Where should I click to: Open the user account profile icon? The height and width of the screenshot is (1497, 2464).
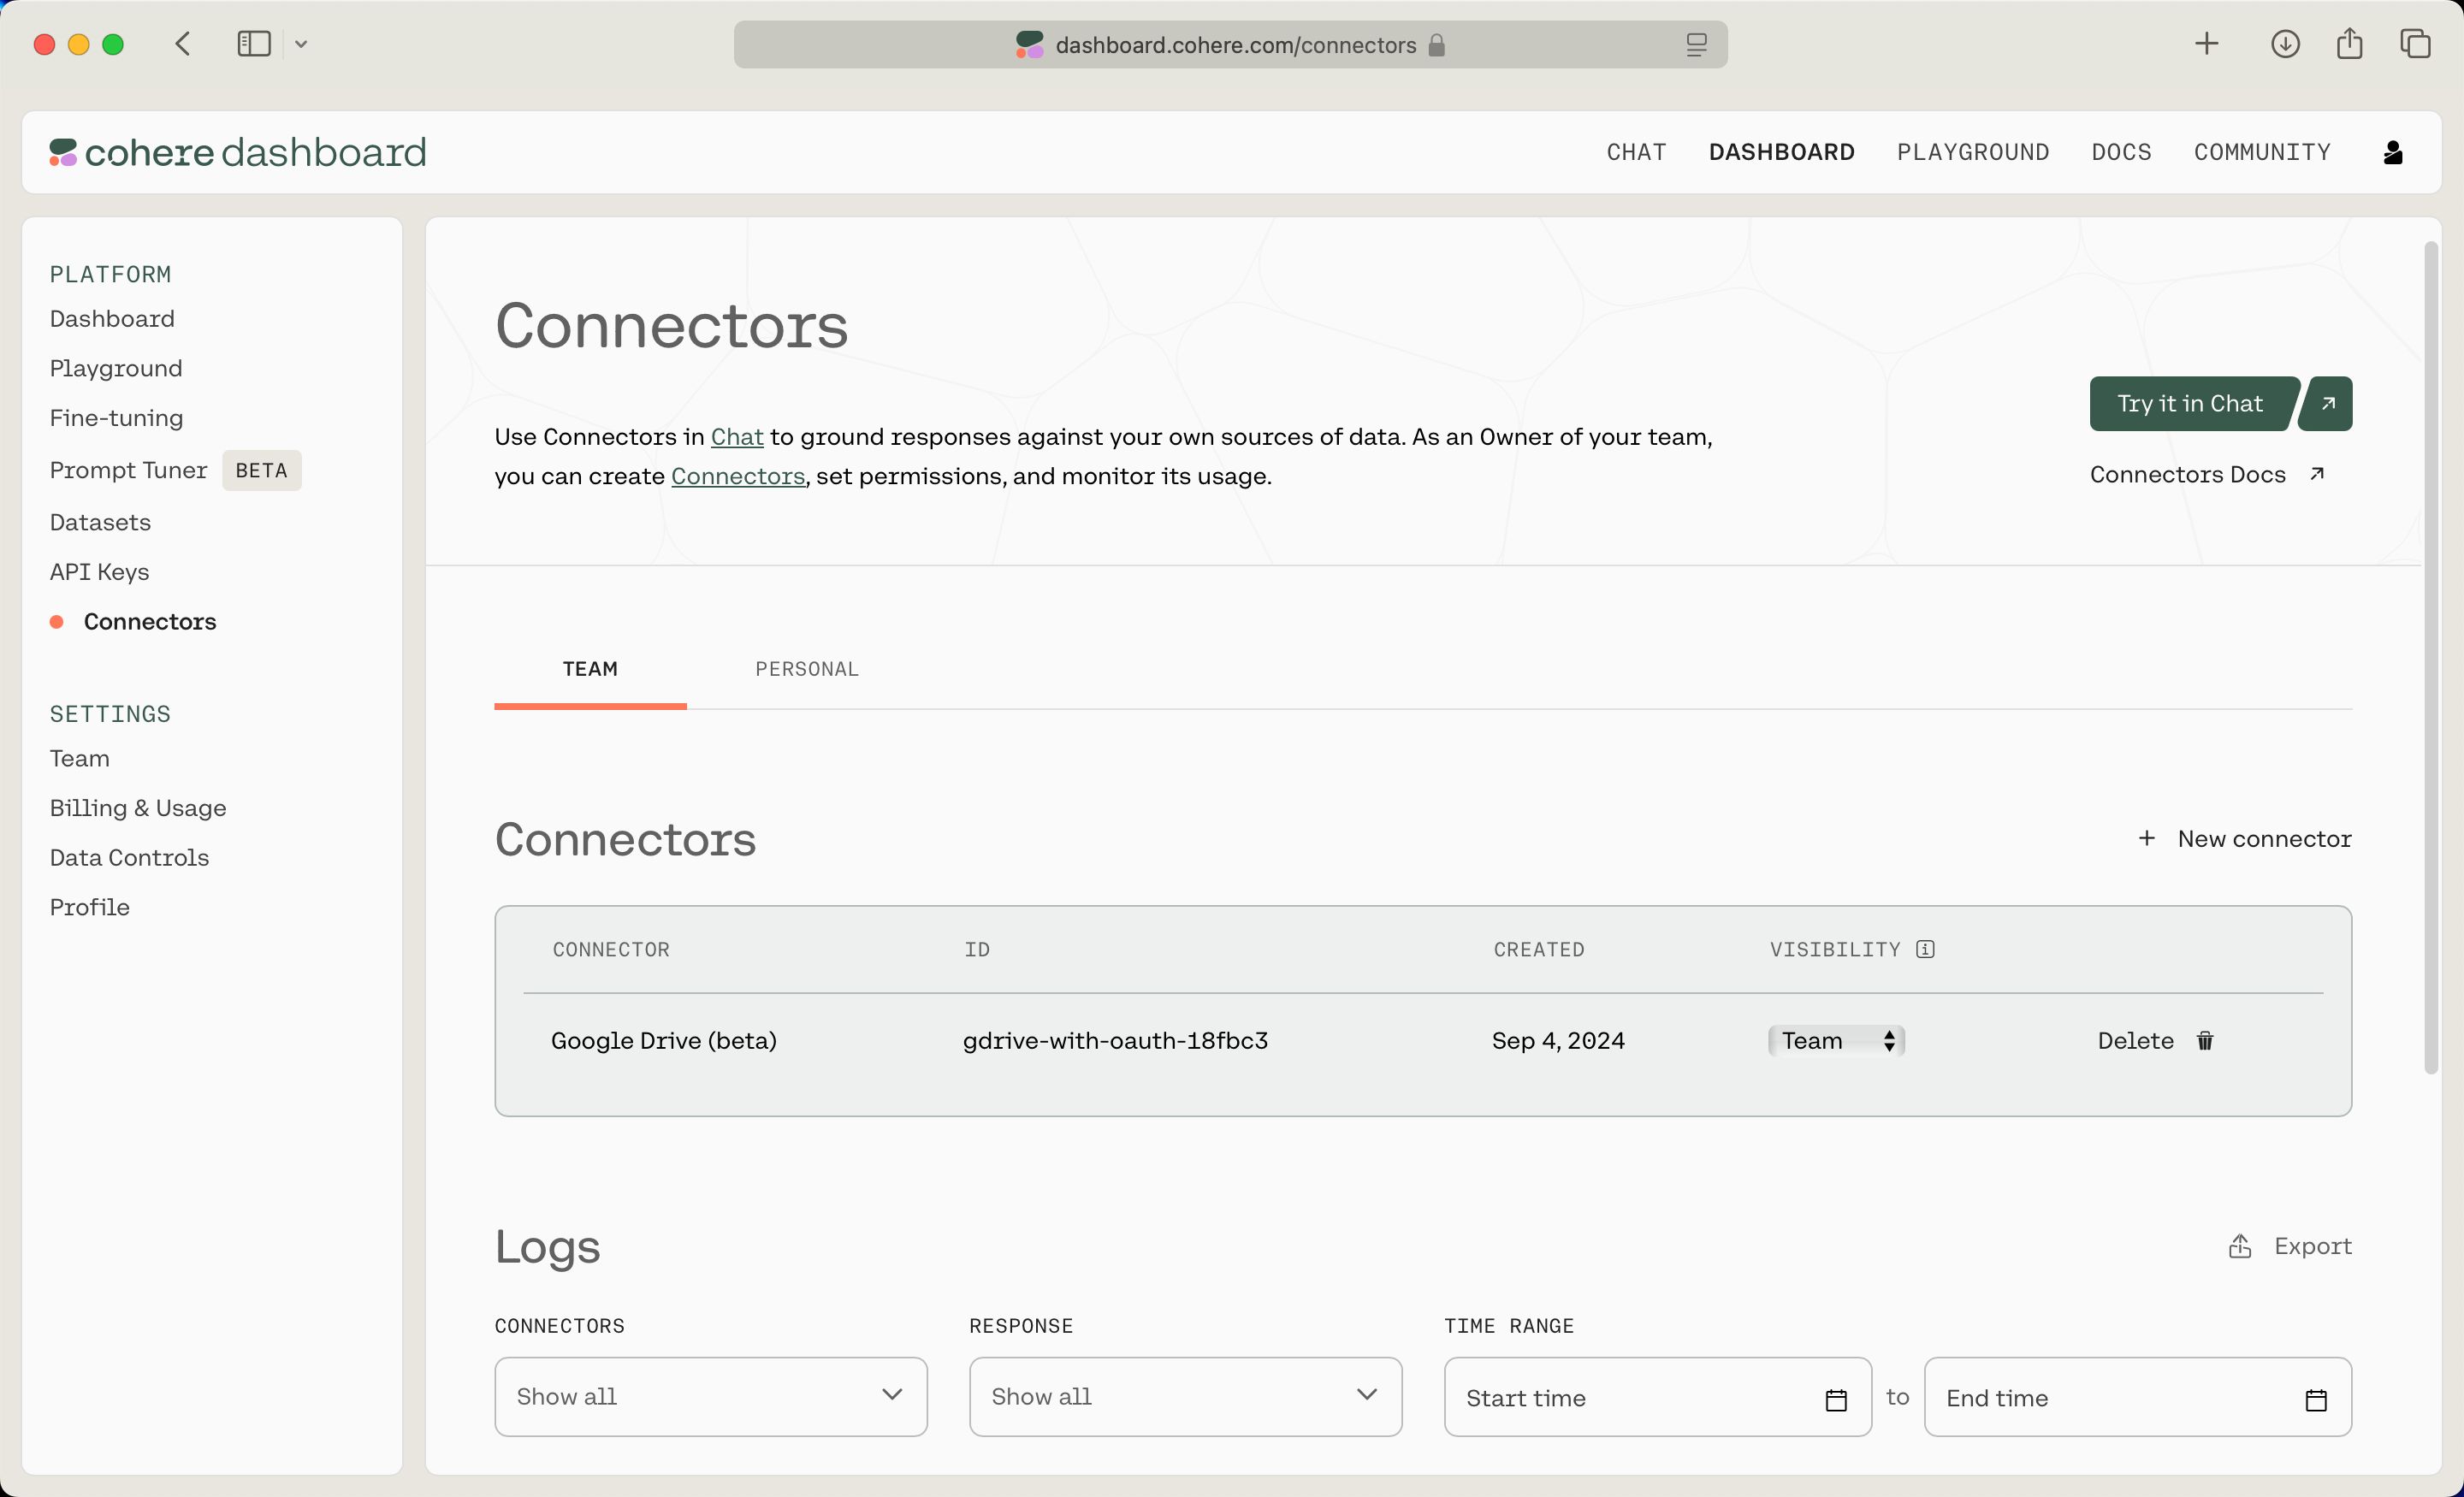click(2393, 152)
